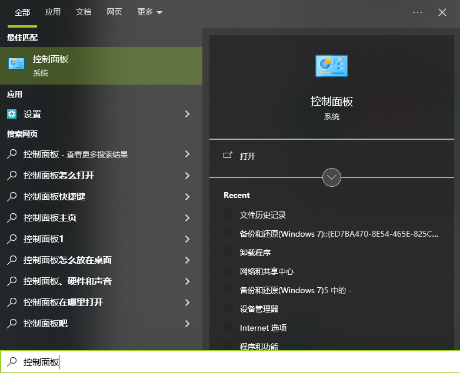Screen dimensions: 460x373
Task: Open recent item 卸载程序
Action: [x=255, y=253]
